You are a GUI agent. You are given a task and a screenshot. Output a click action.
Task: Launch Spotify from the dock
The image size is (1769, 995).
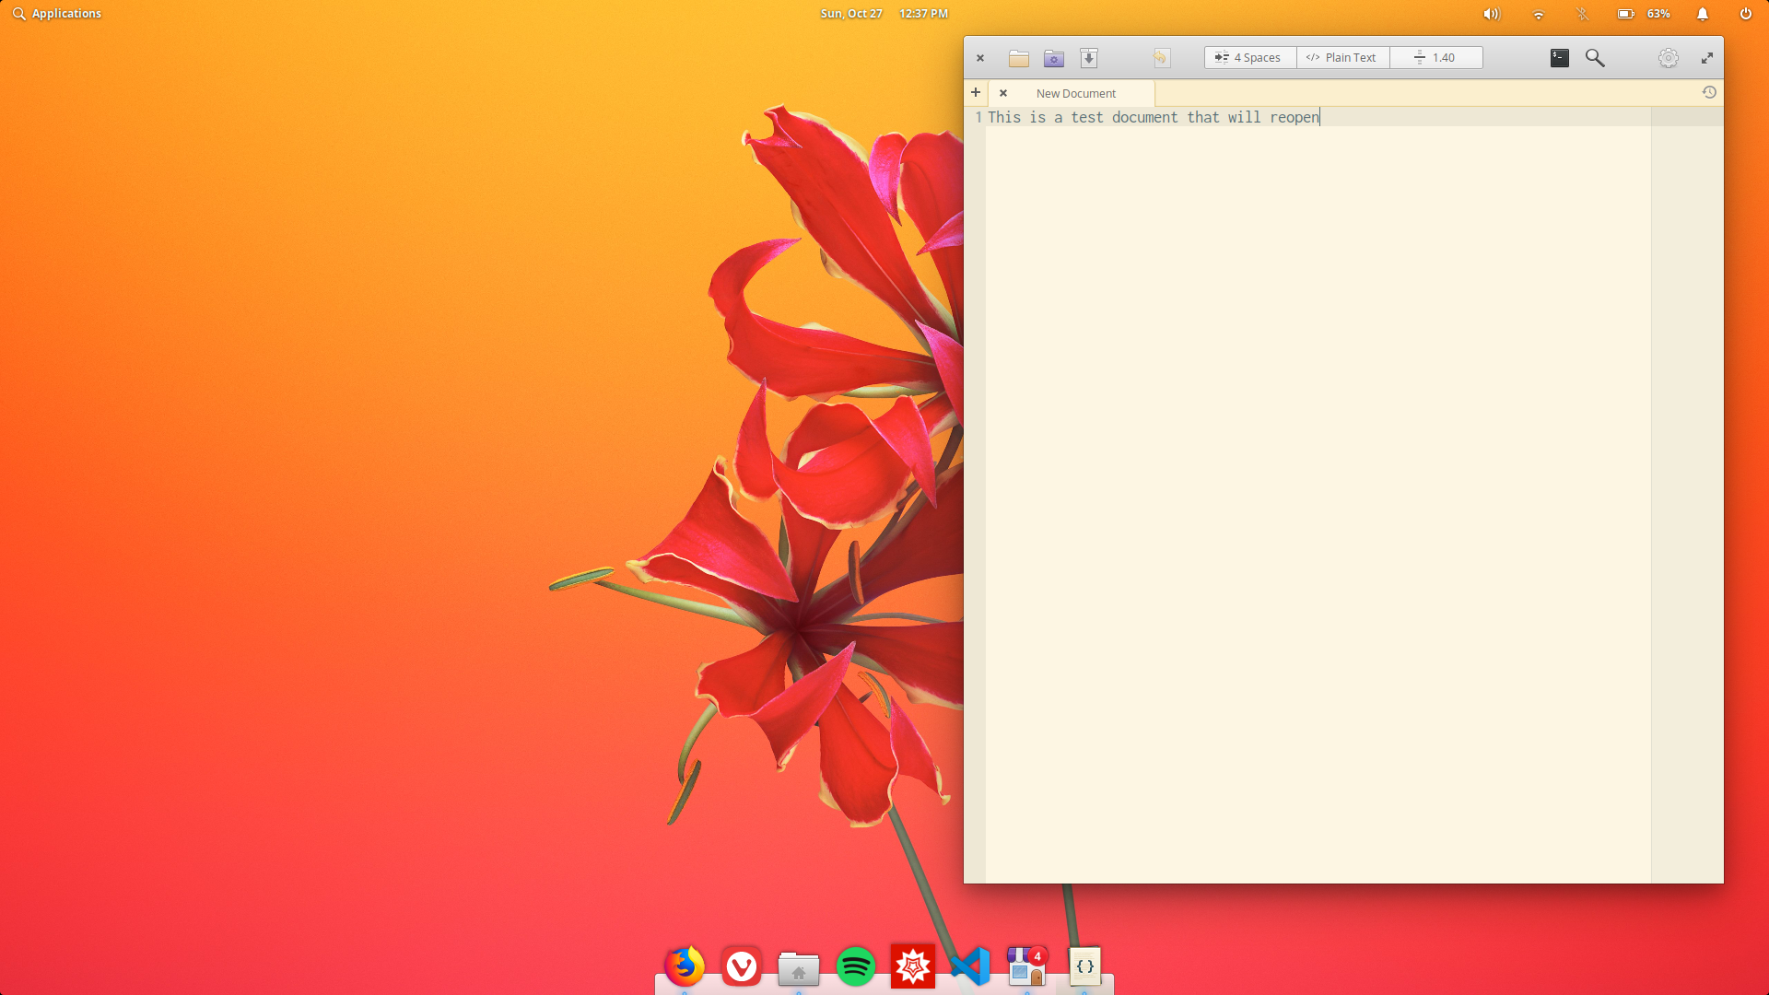pos(856,966)
